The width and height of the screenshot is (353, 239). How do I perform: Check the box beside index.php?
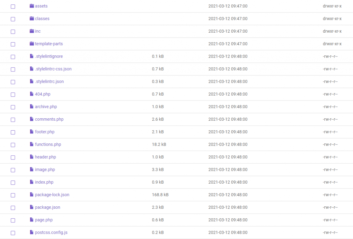[x=13, y=183]
